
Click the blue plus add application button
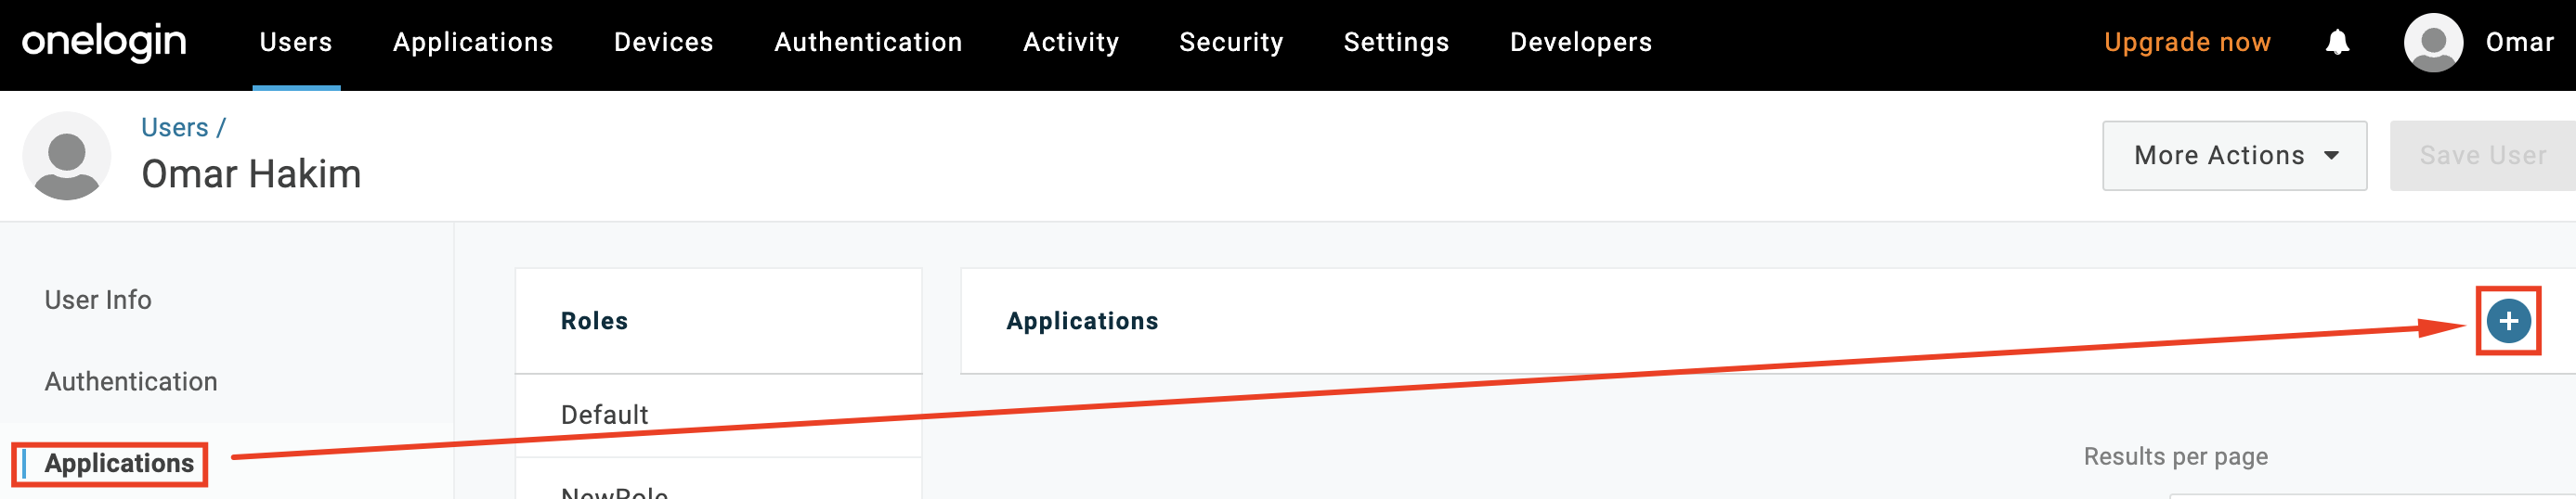pos(2507,320)
